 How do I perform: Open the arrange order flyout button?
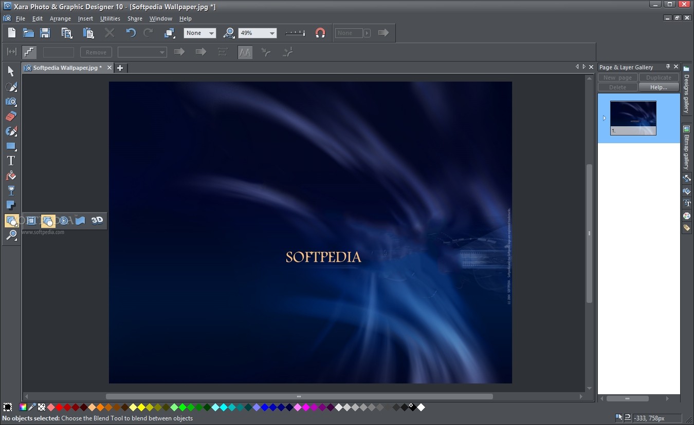[170, 33]
